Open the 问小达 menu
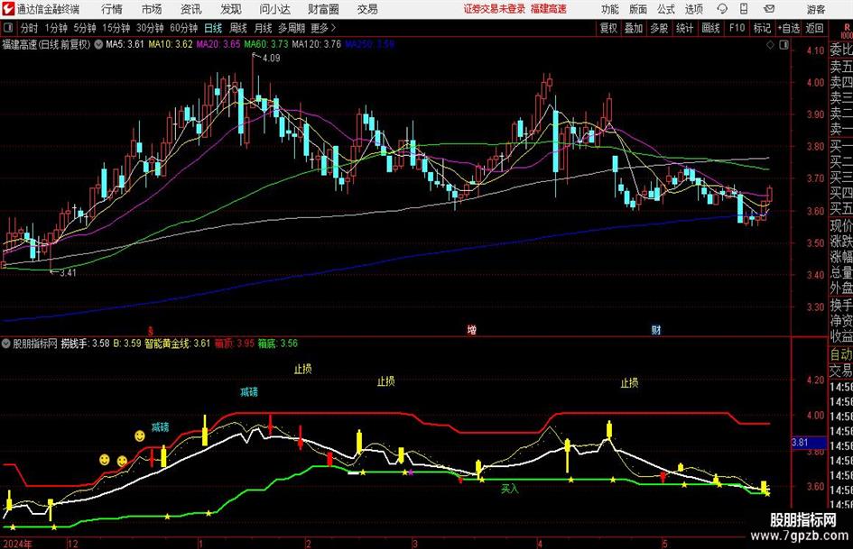853x549 pixels. point(274,9)
